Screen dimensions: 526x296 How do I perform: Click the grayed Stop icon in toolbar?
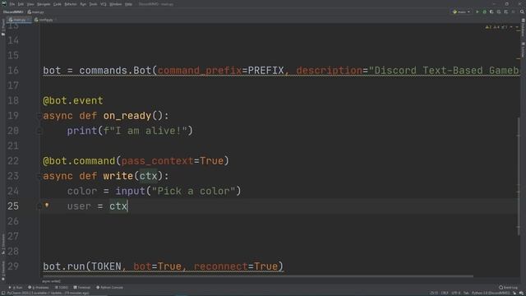click(x=513, y=12)
